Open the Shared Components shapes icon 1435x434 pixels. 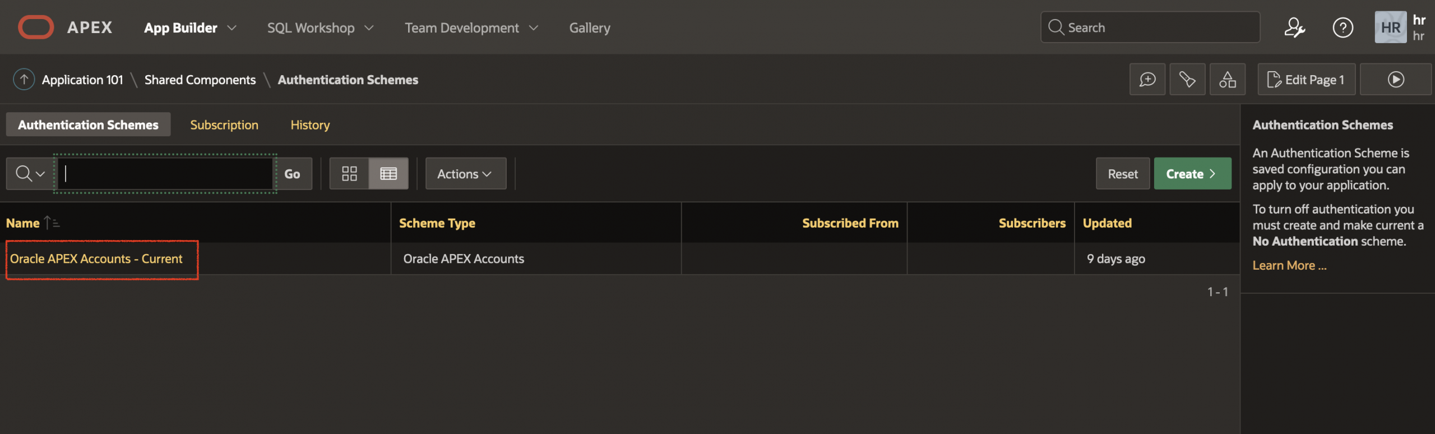(1228, 80)
